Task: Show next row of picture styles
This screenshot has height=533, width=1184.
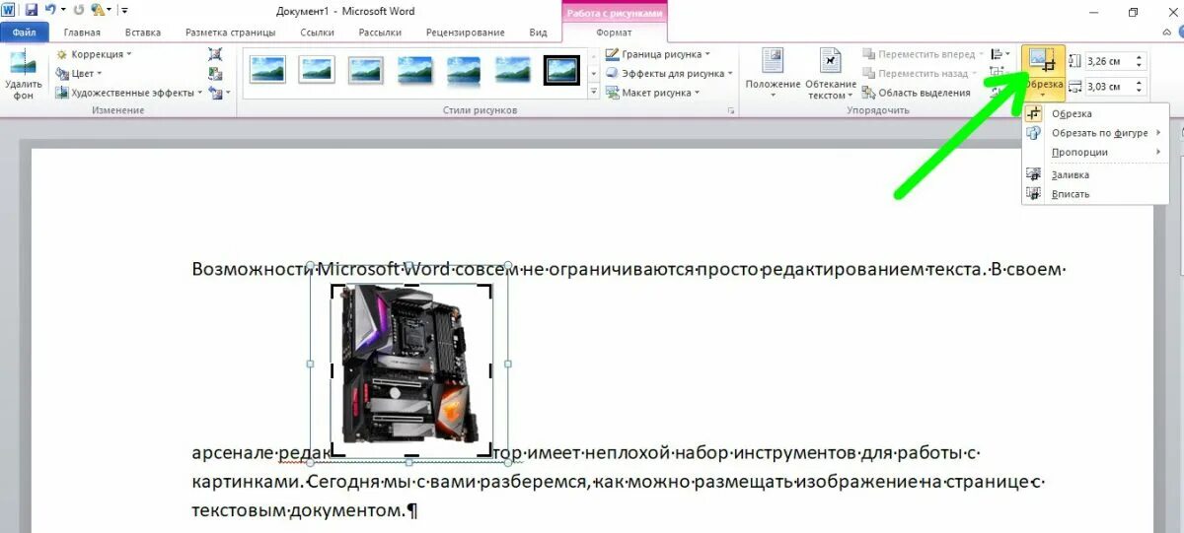Action: click(594, 73)
